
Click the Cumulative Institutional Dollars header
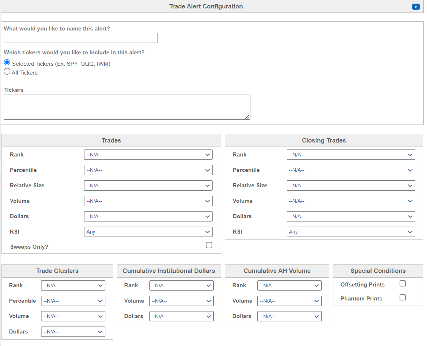pos(169,271)
